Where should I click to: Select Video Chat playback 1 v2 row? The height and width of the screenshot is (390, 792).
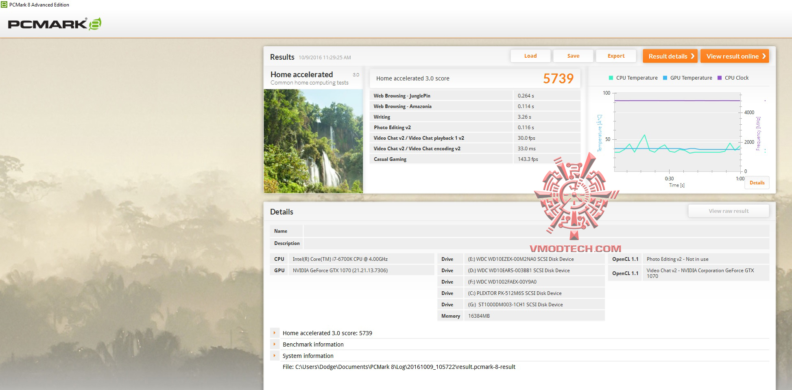point(475,138)
